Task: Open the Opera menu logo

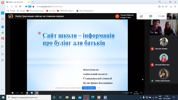Action: point(2,2)
